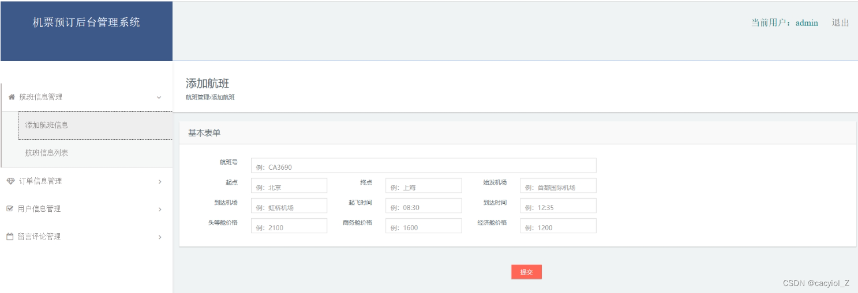This screenshot has height=293, width=858.
Task: Log out via 退出 link
Action: pos(840,23)
